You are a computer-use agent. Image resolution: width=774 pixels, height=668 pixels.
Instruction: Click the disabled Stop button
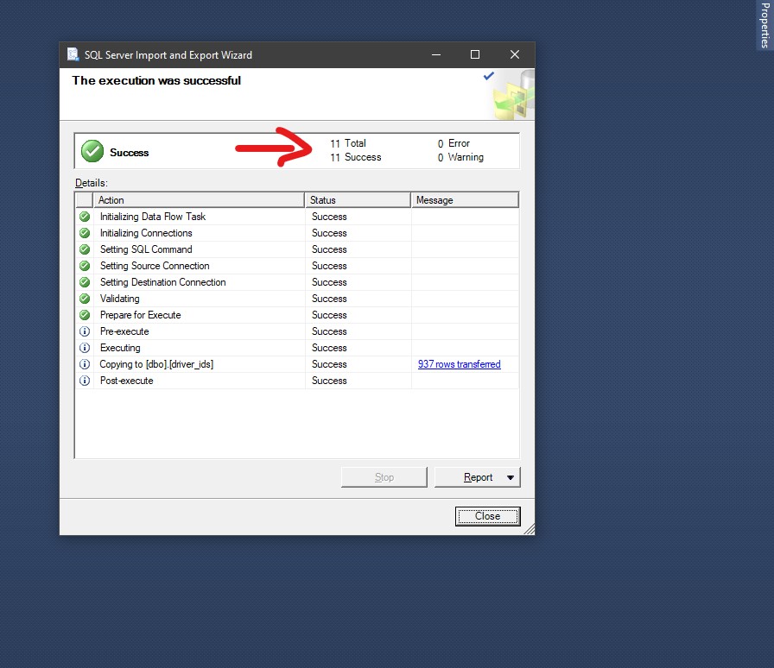(384, 476)
